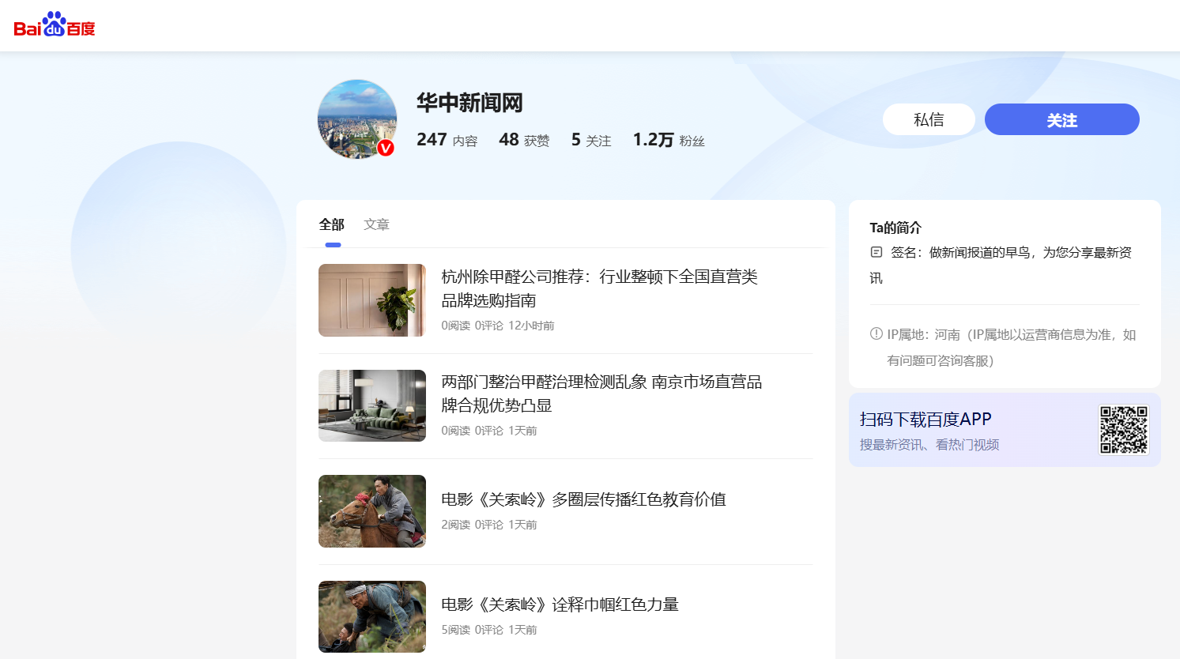Click horse rider thumbnail of 关索岭 article

(x=372, y=511)
